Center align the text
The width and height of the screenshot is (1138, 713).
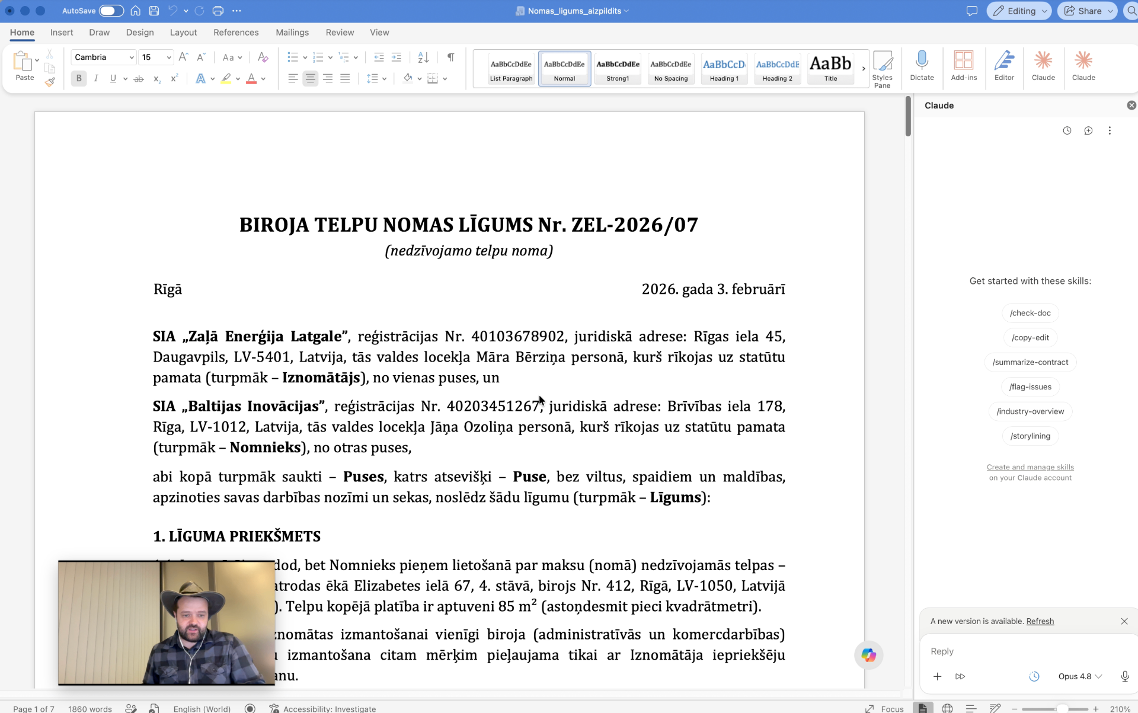pos(310,78)
